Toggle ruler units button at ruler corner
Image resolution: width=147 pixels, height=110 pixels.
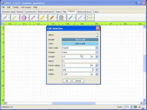[x=2, y=24]
